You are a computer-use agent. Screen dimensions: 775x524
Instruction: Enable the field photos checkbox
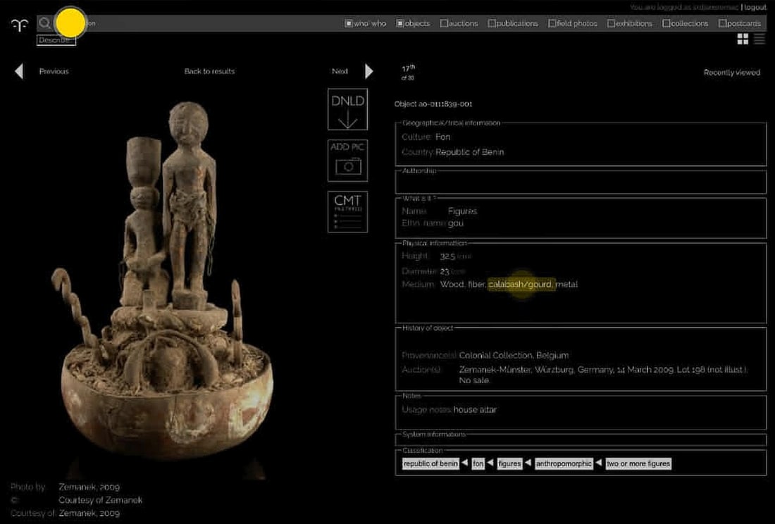(552, 23)
